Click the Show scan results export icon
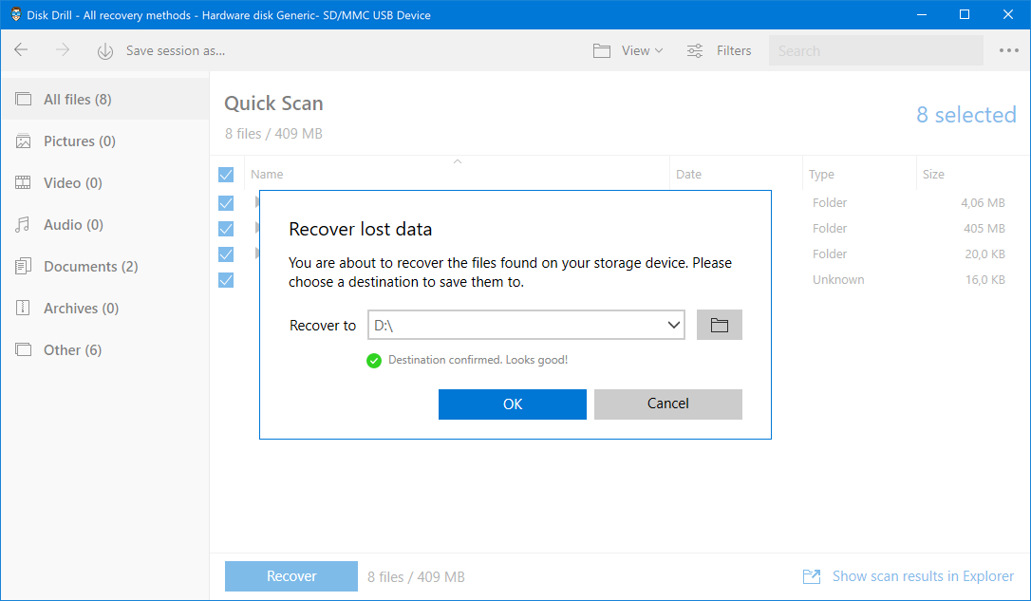The height and width of the screenshot is (601, 1031). (x=812, y=576)
